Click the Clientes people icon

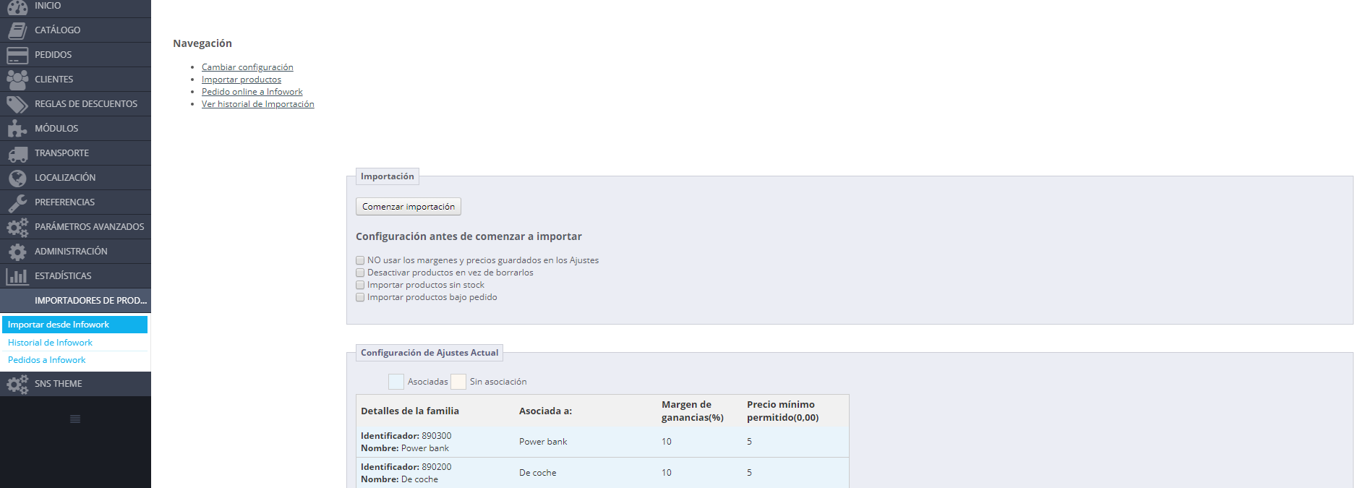point(17,80)
